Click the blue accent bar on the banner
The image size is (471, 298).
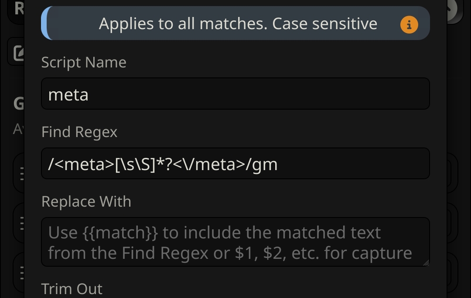pyautogui.click(x=46, y=23)
